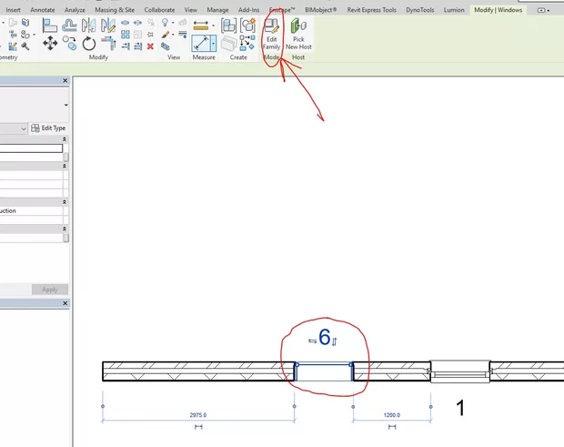The width and height of the screenshot is (564, 447).
Task: Flip window facing using vertical flip arrows
Action: point(335,341)
